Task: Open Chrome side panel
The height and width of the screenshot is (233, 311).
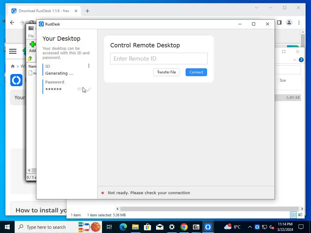Action: [x=279, y=22]
